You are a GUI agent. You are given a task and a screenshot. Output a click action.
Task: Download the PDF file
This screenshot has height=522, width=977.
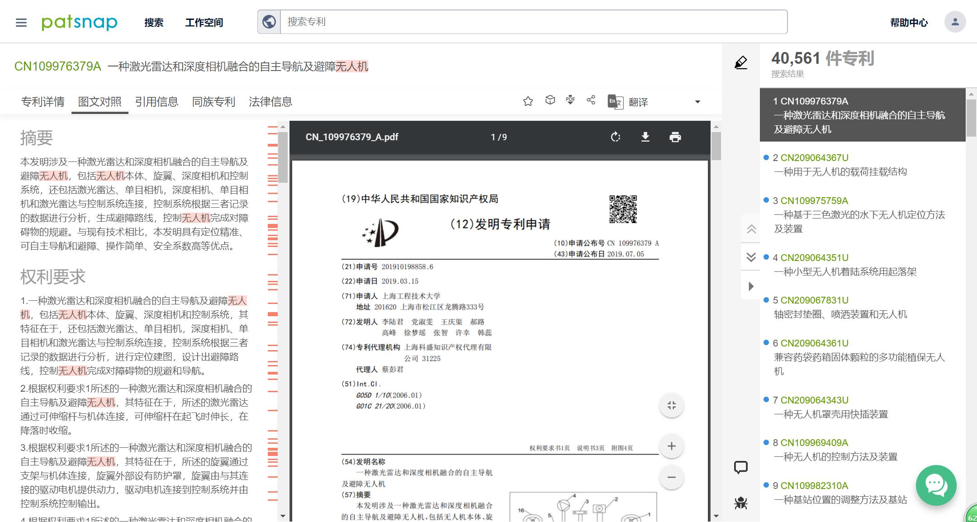(x=645, y=137)
